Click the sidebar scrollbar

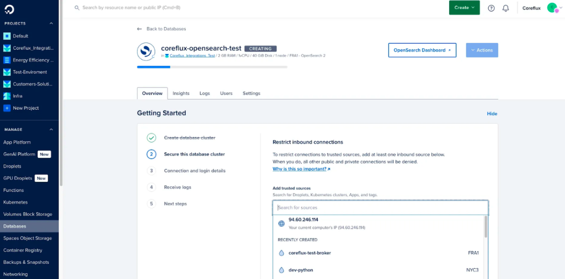click(61, 93)
